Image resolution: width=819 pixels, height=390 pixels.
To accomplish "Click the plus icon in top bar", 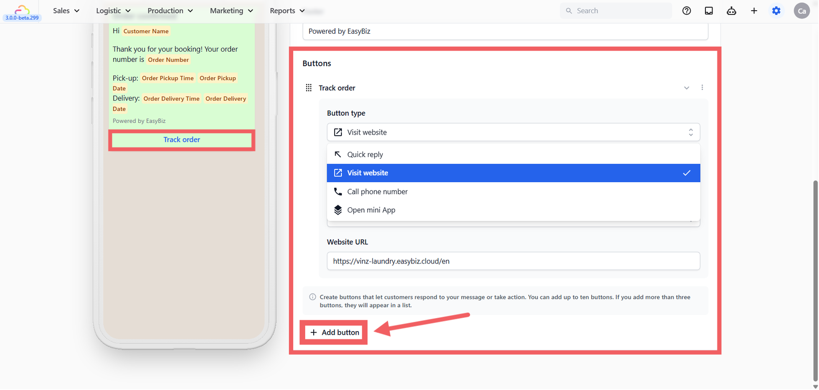I will (x=754, y=11).
